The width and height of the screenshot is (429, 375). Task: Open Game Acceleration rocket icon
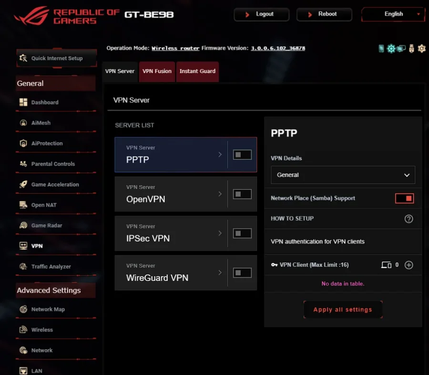click(23, 184)
